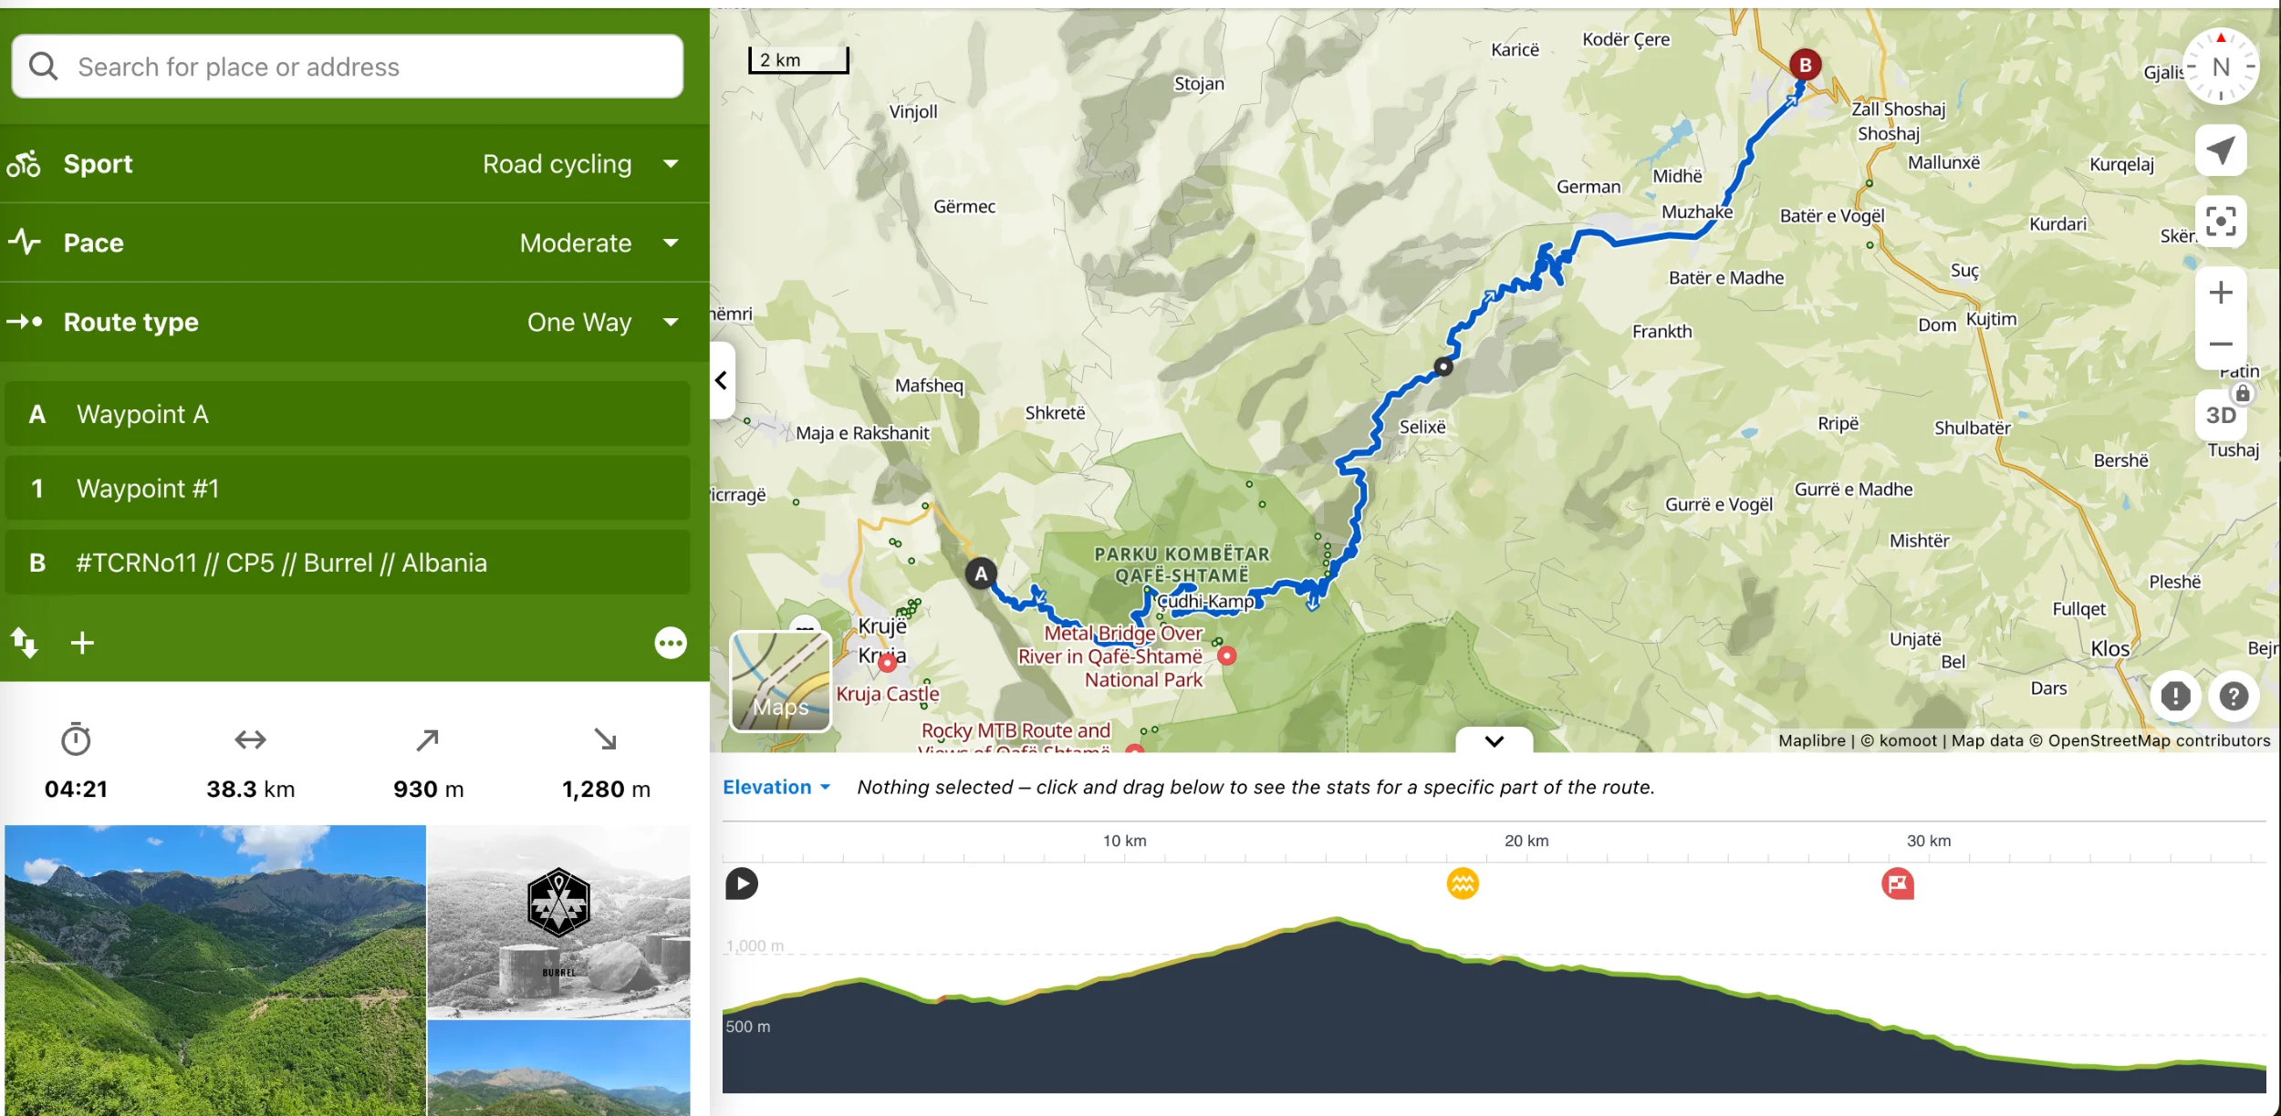Select Waypoint A in route list

coord(348,414)
